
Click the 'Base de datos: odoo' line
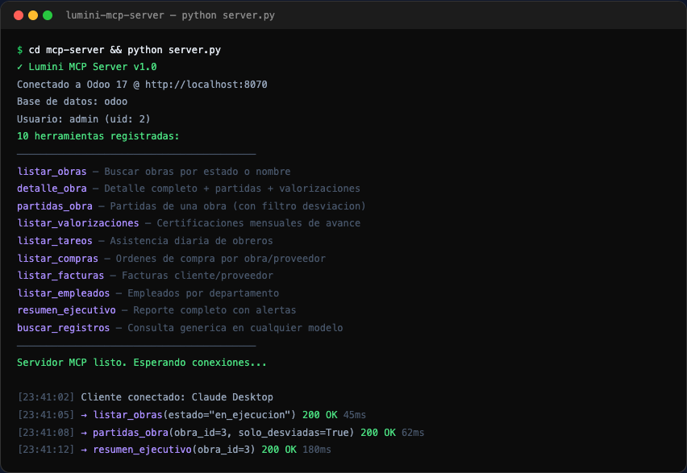point(73,102)
